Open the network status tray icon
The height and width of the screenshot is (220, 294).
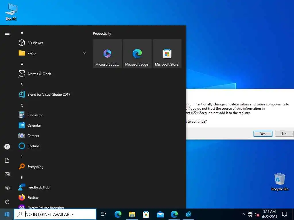click(x=250, y=214)
